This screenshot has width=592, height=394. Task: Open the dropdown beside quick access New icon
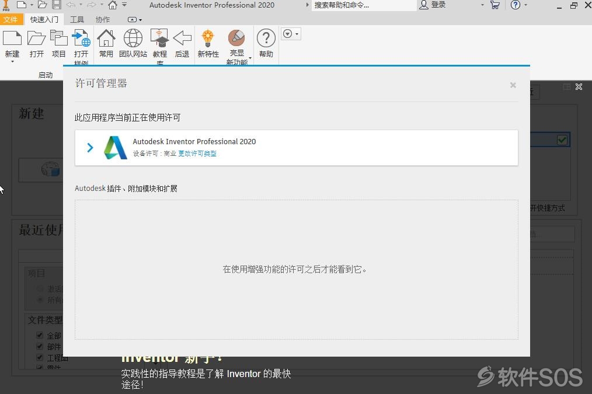pos(32,5)
